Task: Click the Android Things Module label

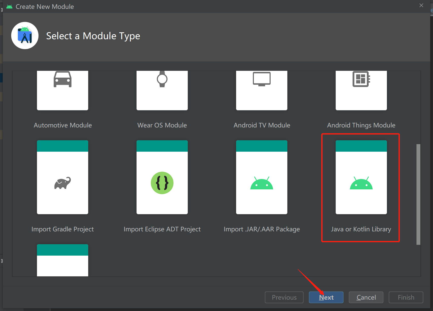Action: [361, 125]
